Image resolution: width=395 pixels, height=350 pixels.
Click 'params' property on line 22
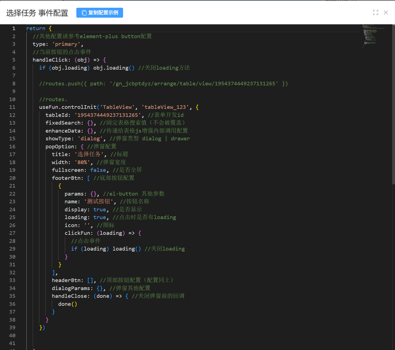[74, 194]
